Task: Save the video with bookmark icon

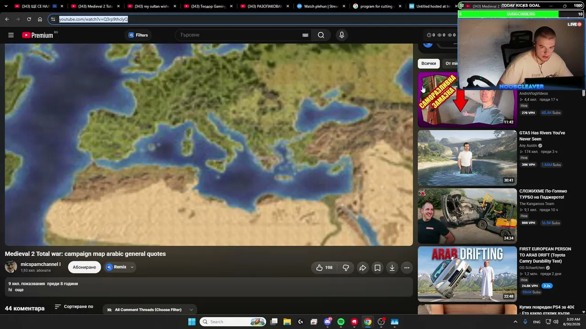Action: click(377, 268)
